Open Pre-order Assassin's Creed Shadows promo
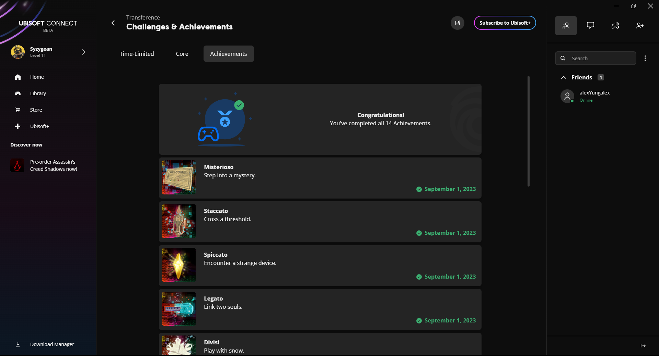This screenshot has width=659, height=356. click(x=53, y=165)
